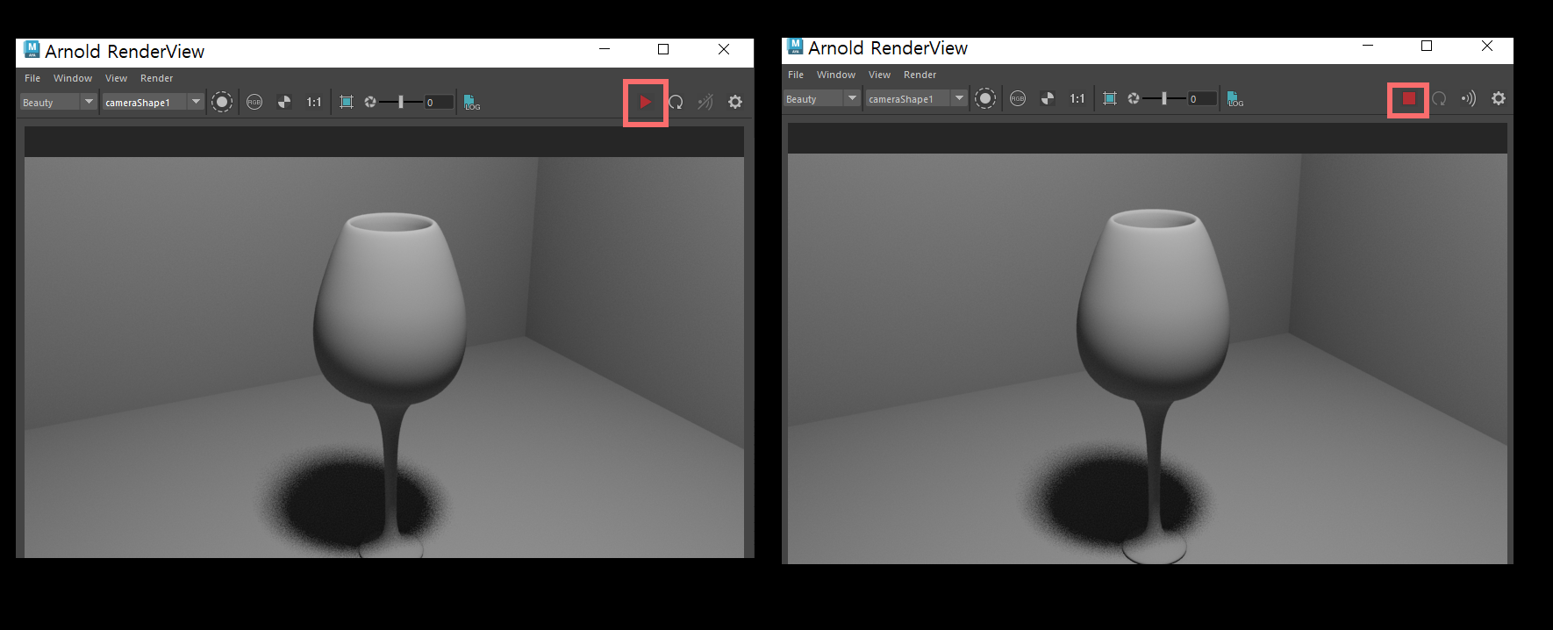Start the render with the red play button in left window

(646, 103)
